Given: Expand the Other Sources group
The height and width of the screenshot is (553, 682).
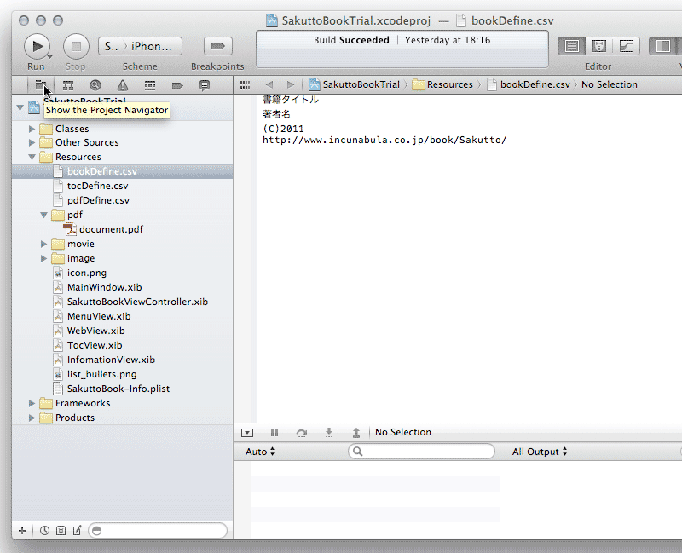Looking at the screenshot, I should click(x=32, y=142).
